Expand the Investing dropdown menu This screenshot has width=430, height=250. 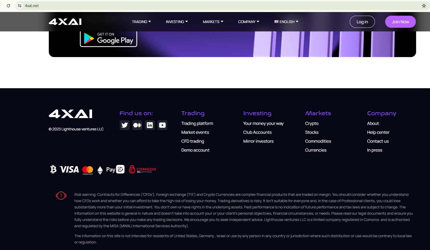point(177,22)
